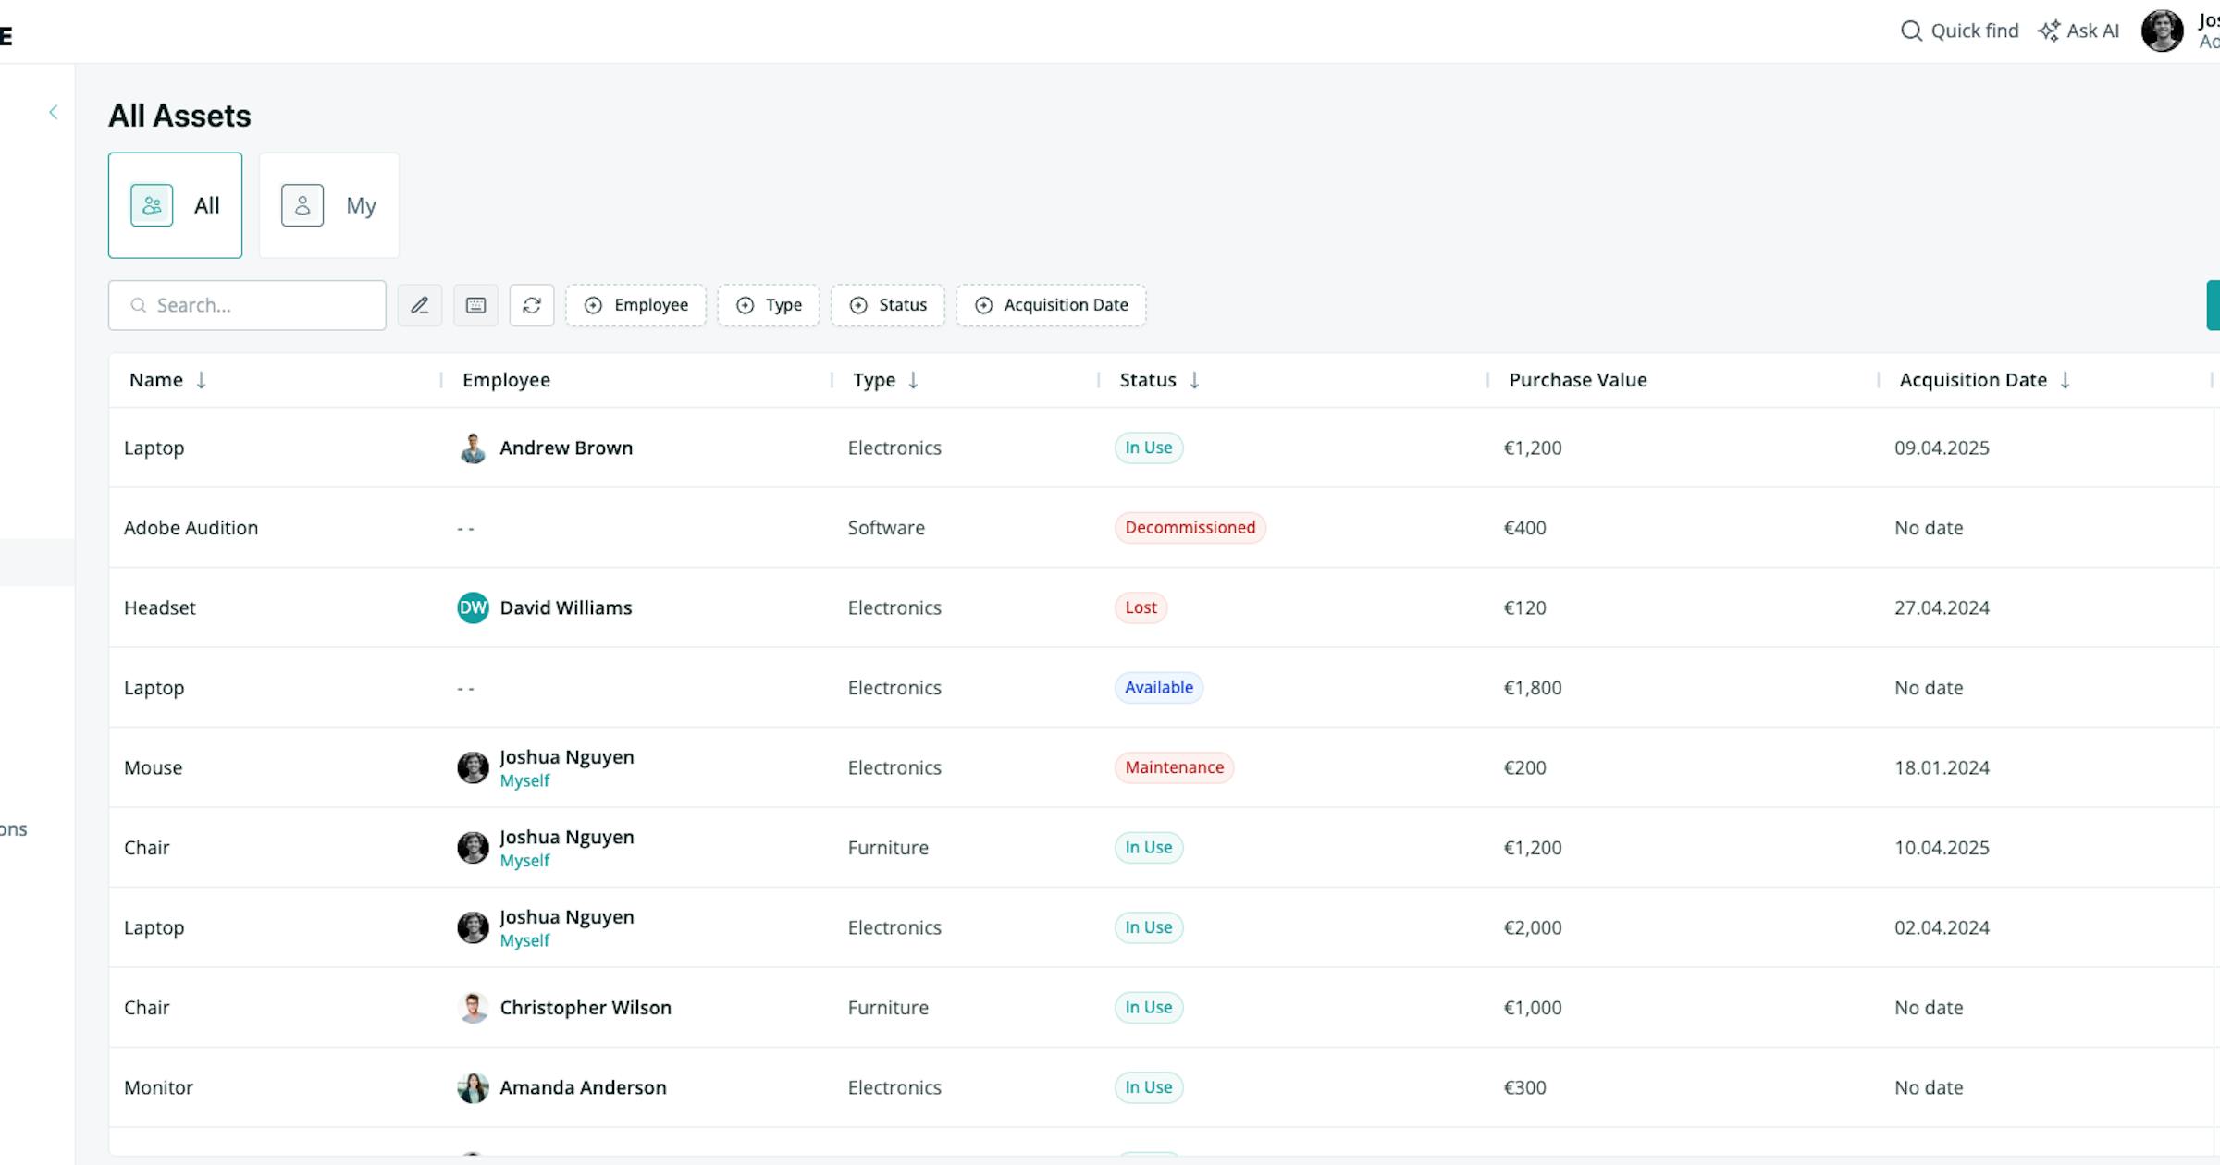
Task: Open the Status filter button
Action: click(888, 305)
